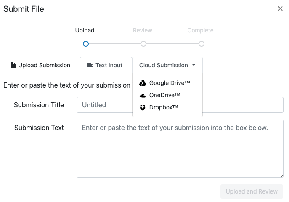Click the file icon beside Upload Submission
Image resolution: width=289 pixels, height=202 pixels.
pos(13,65)
